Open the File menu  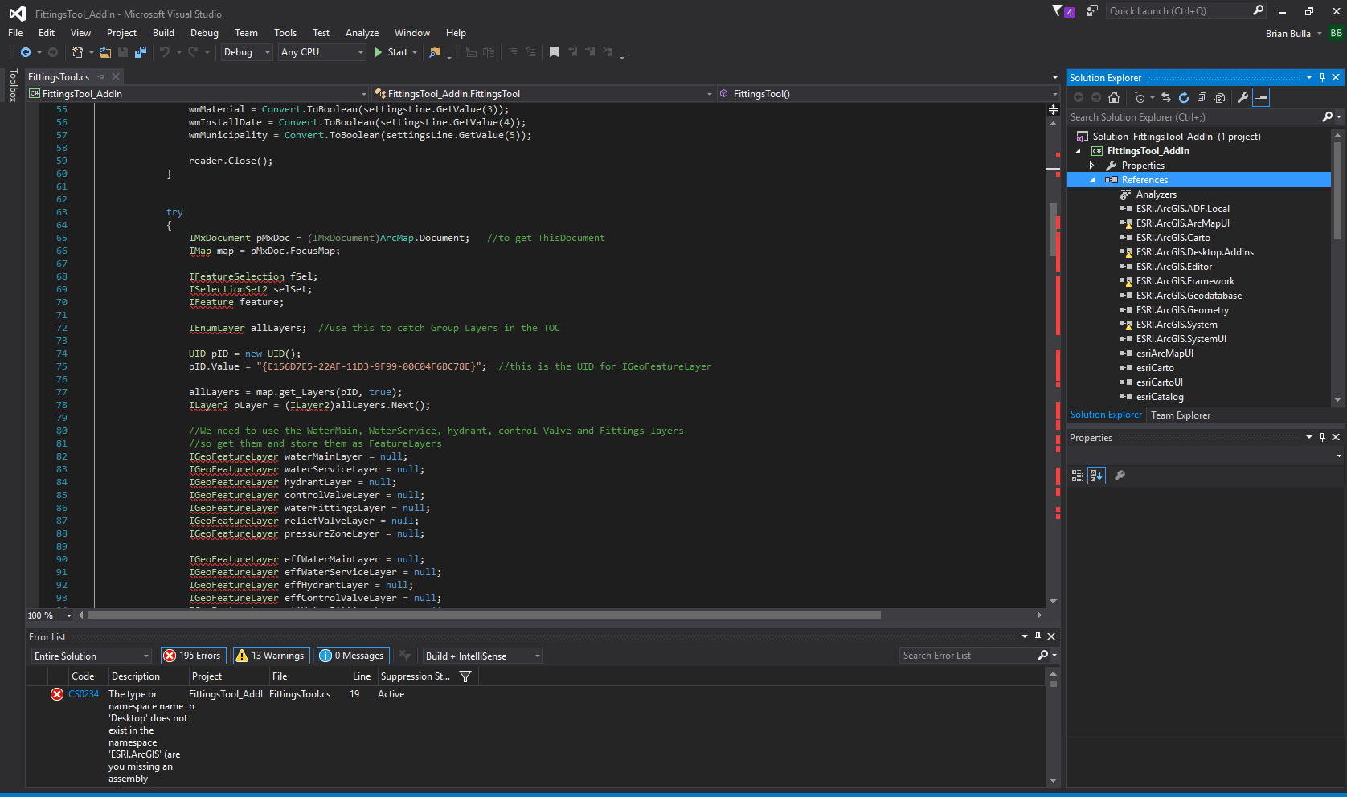pos(15,33)
